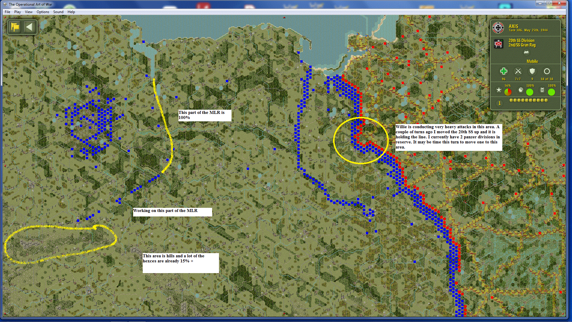Click the '7+7' attack strength value
This screenshot has height=322, width=572.
(x=518, y=79)
